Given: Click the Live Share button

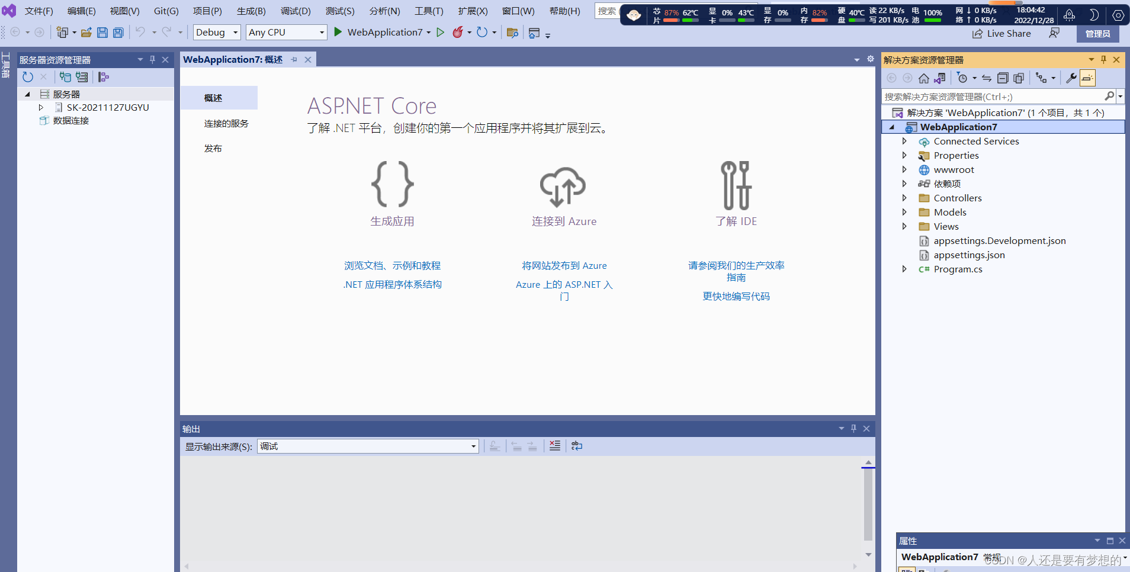Looking at the screenshot, I should (x=1001, y=34).
